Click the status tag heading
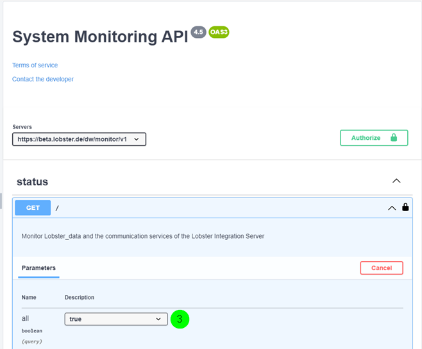The image size is (422, 349). (32, 182)
